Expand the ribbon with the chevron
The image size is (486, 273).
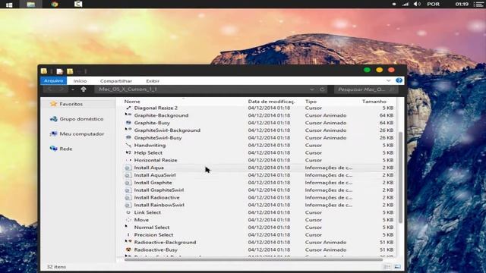tap(388, 80)
